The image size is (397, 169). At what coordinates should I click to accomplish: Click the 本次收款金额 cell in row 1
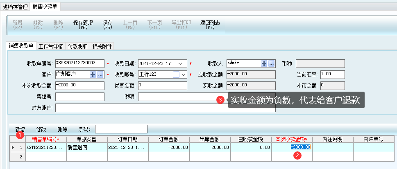pos(292,147)
